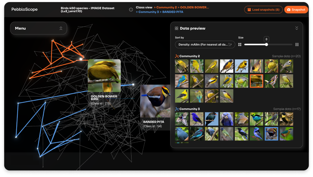
Task: Select the blue-highlighted thumbnail in Community 3
Action: pos(271,134)
